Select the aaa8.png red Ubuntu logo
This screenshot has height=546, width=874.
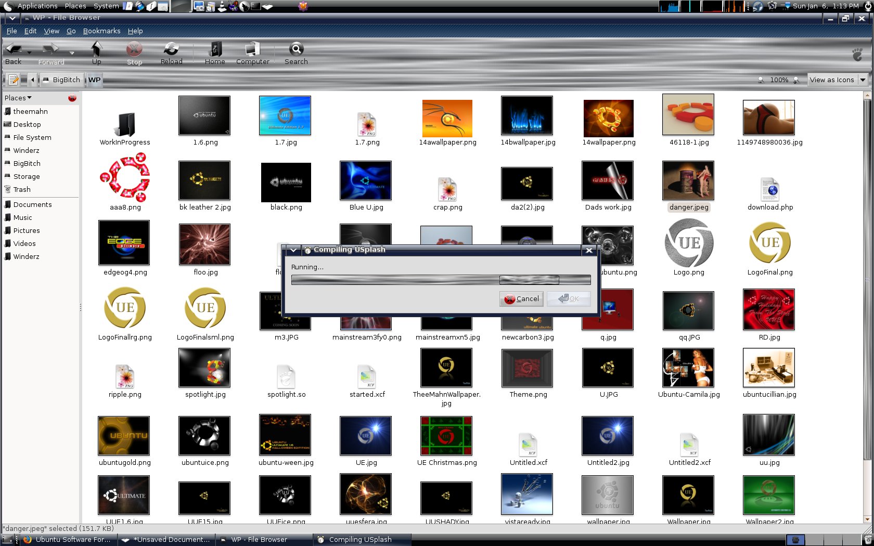coord(125,177)
